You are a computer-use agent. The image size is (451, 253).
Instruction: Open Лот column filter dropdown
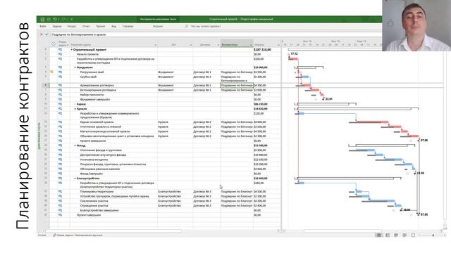(x=191, y=45)
